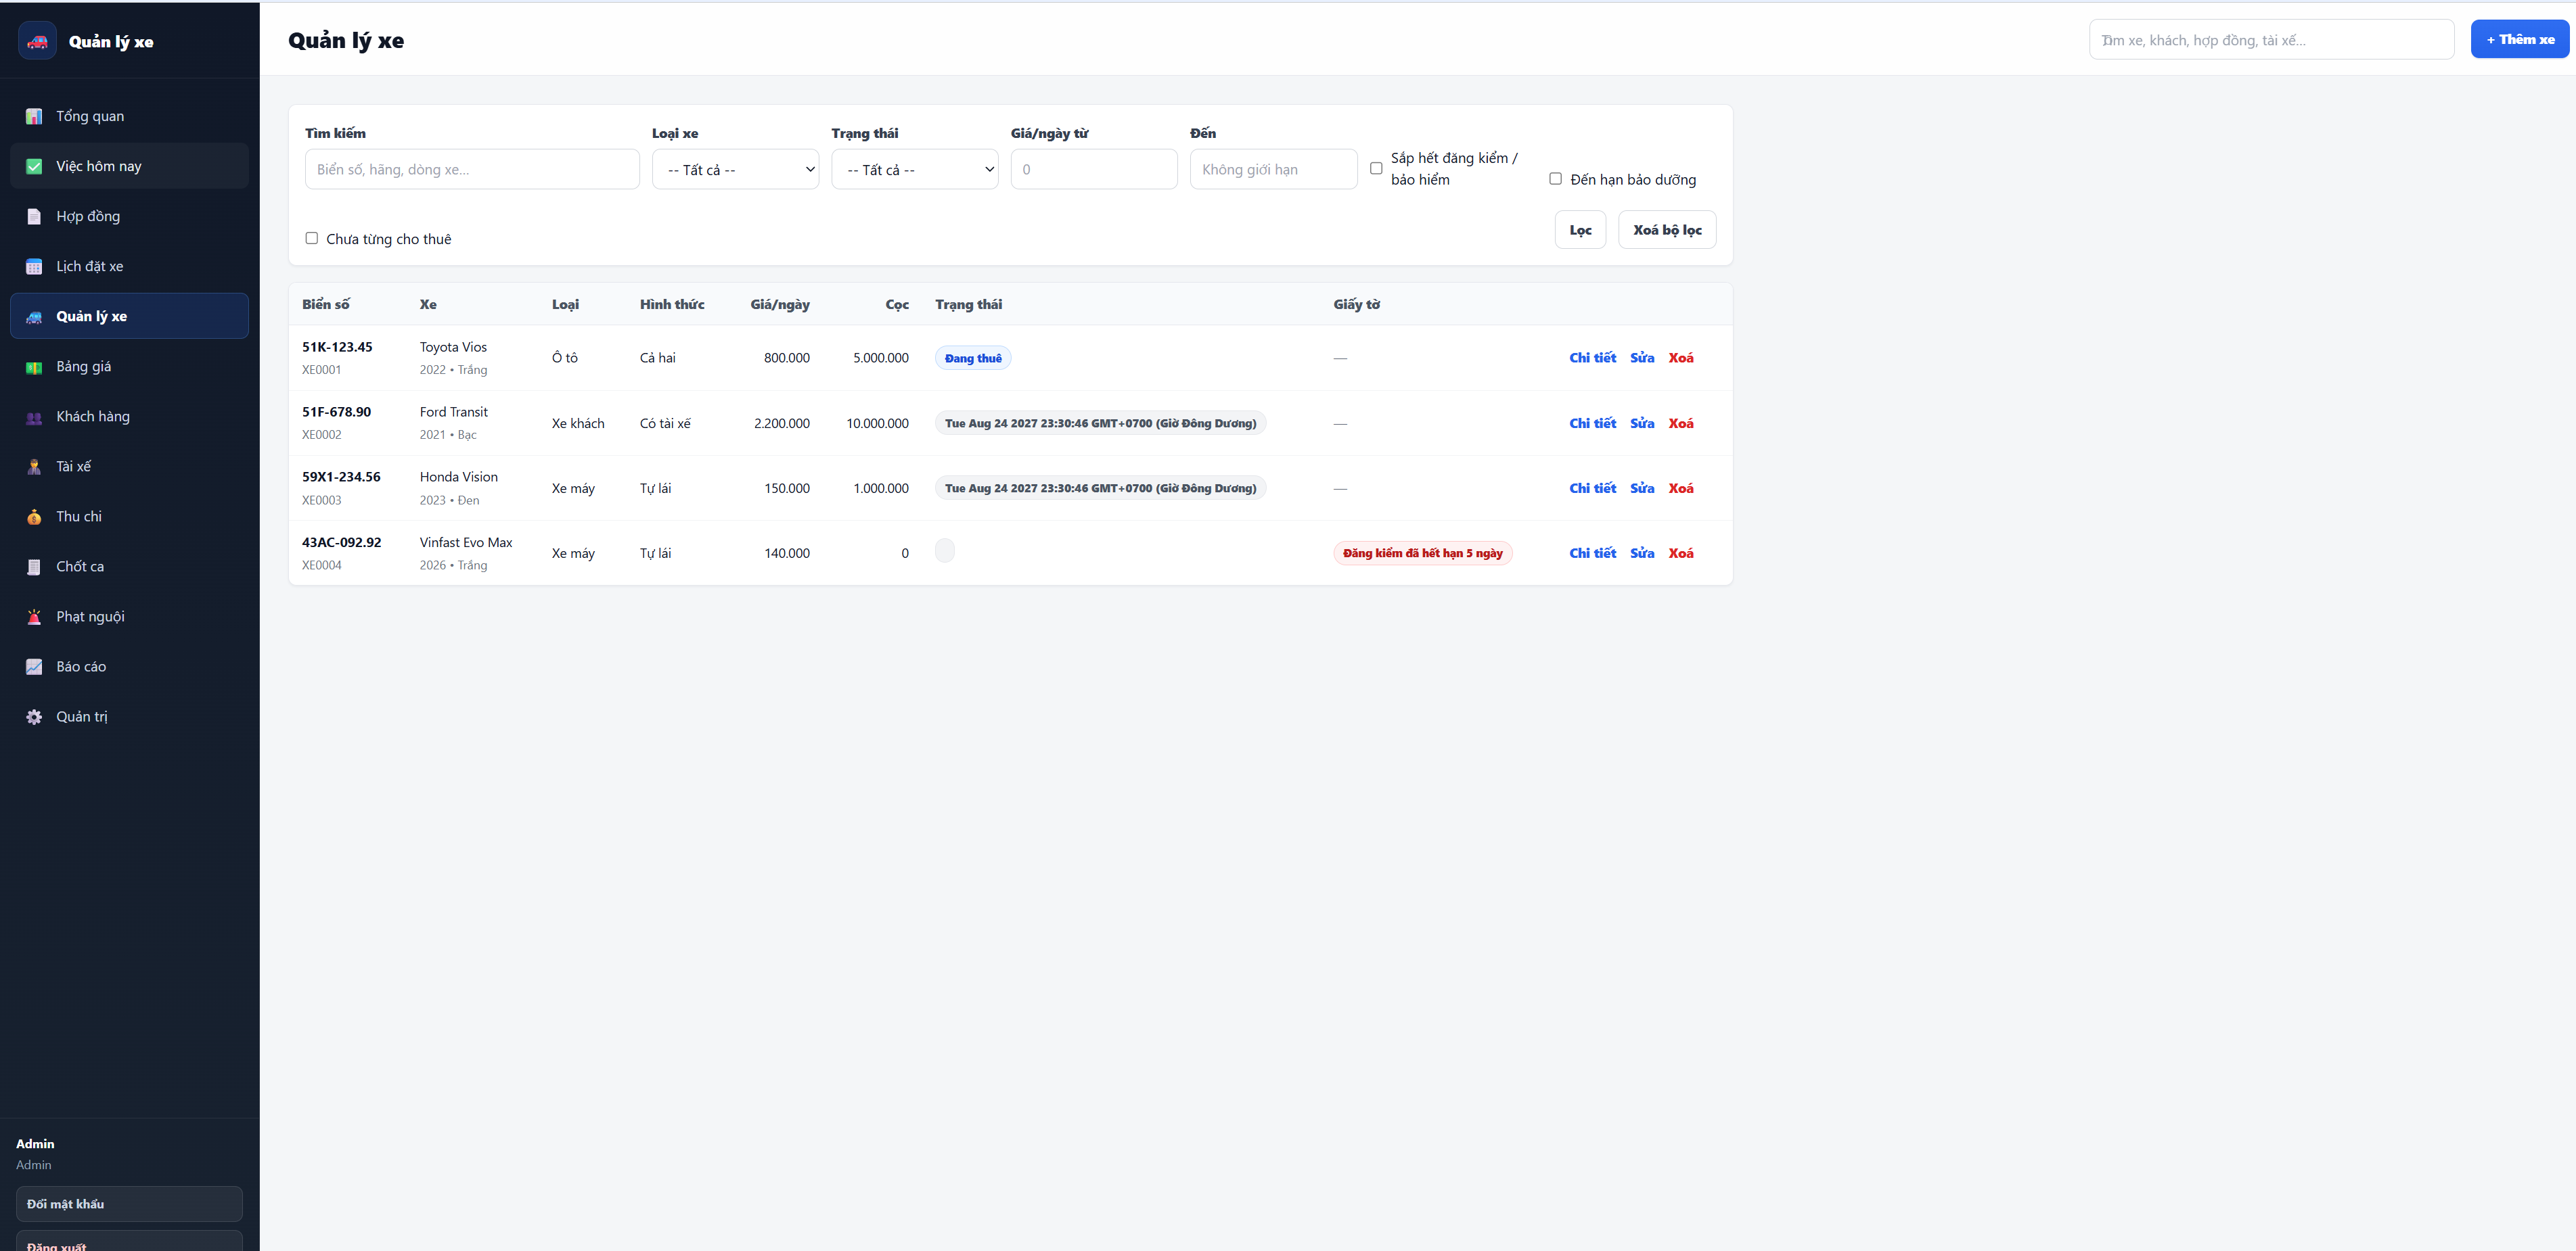Click the Đang thuê status badge
2576x1251 pixels.
coord(973,358)
